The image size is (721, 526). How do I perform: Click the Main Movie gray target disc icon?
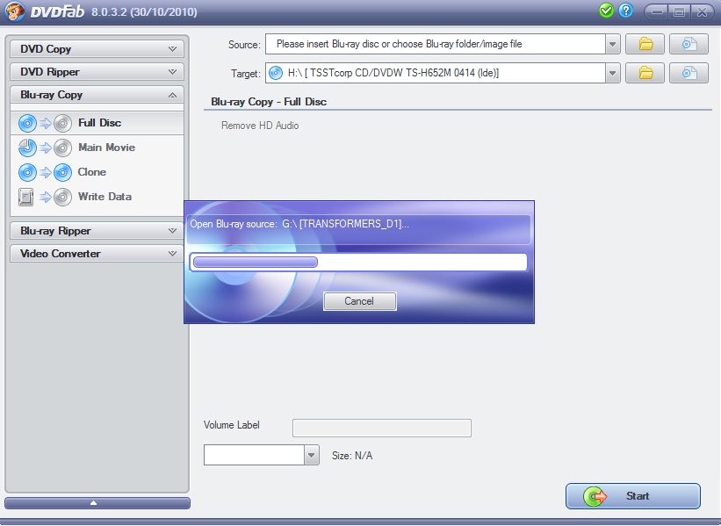click(x=62, y=148)
